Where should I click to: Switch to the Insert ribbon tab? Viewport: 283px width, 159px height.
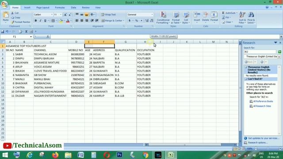(27, 8)
